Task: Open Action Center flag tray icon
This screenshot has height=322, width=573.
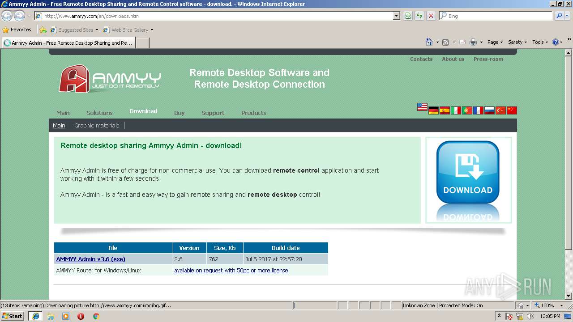Action: (509, 316)
